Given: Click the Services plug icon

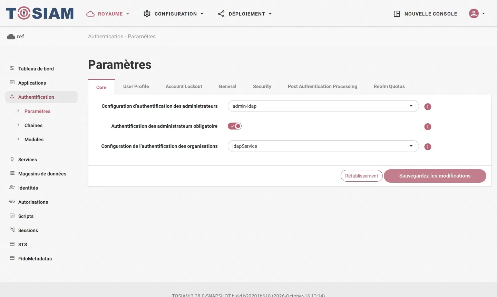Looking at the screenshot, I should coord(12,159).
